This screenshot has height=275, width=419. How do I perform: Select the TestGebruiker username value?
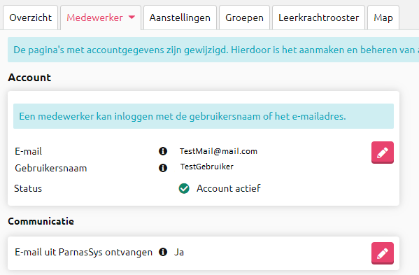click(x=207, y=167)
